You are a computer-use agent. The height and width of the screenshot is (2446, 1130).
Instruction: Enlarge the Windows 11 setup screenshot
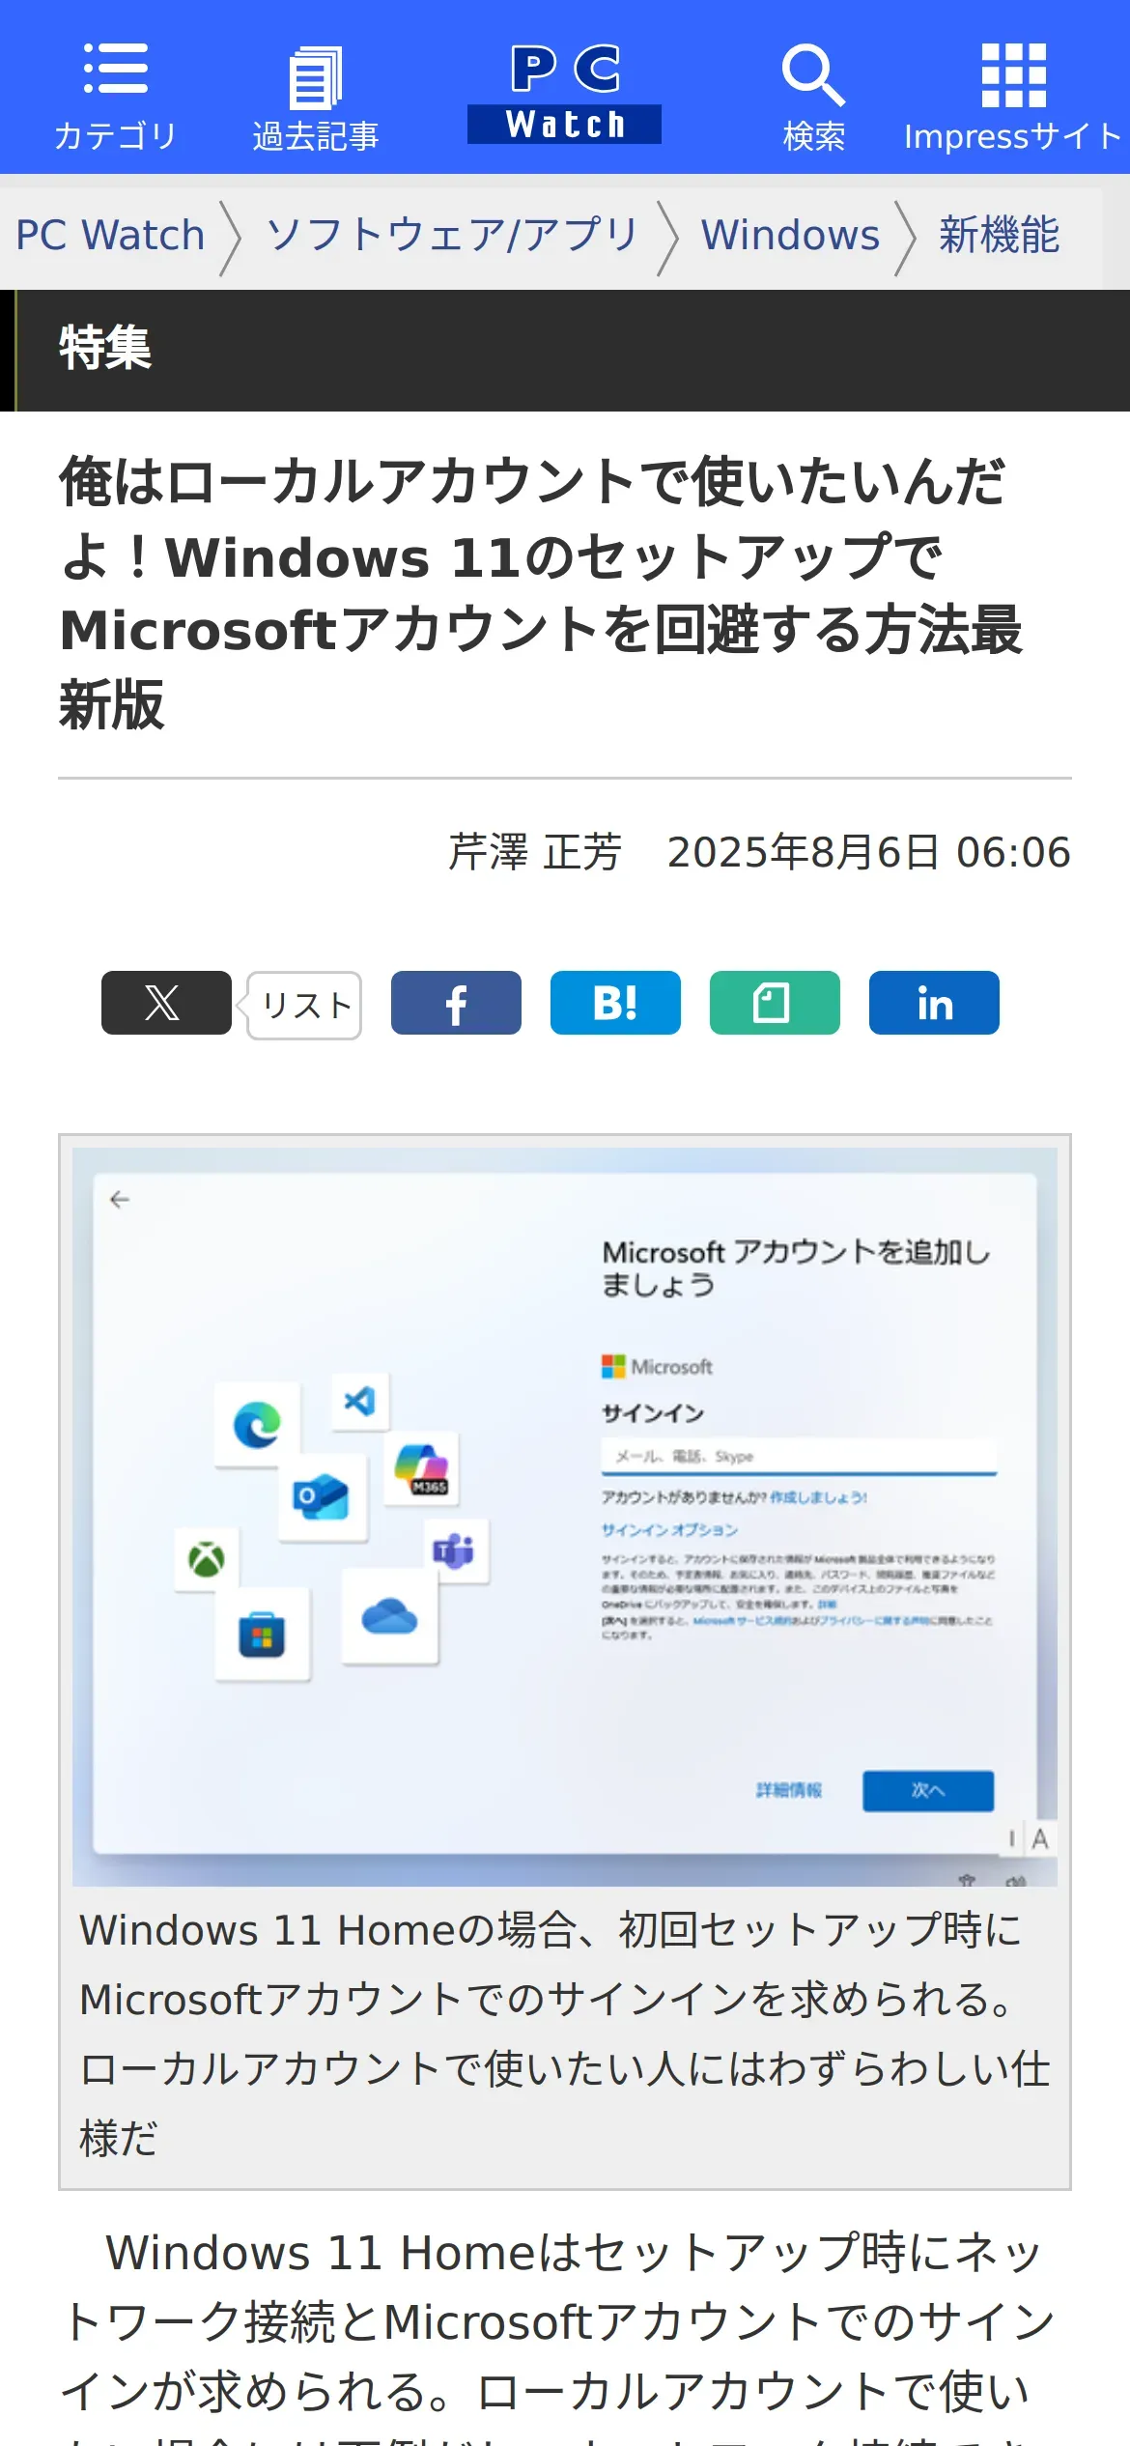tap(565, 1517)
